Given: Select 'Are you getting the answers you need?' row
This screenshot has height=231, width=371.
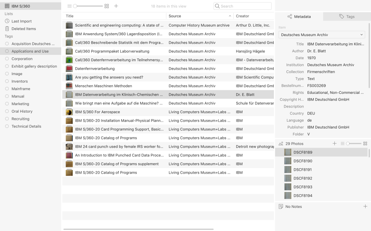Looking at the screenshot, I should pos(168,77).
